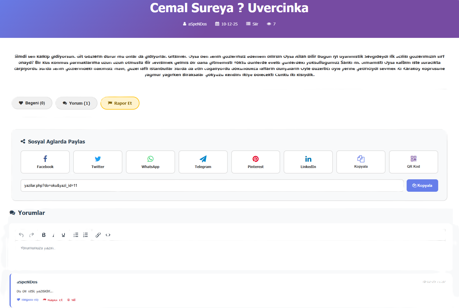Share the post on Facebook

click(x=45, y=162)
